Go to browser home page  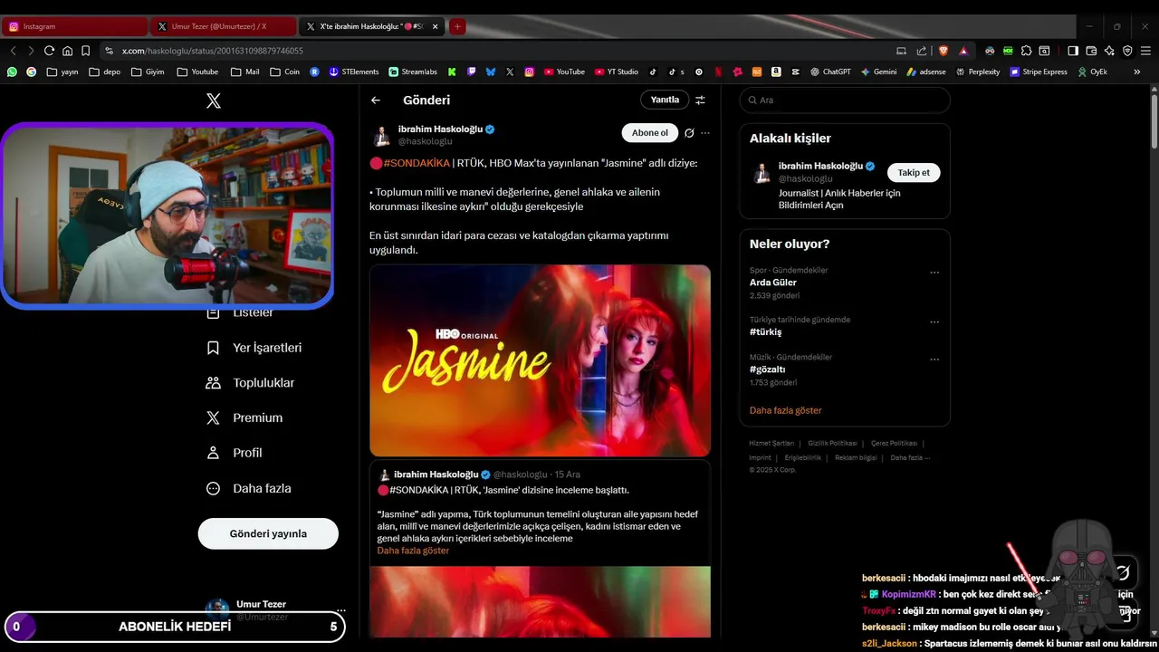pyautogui.click(x=67, y=51)
